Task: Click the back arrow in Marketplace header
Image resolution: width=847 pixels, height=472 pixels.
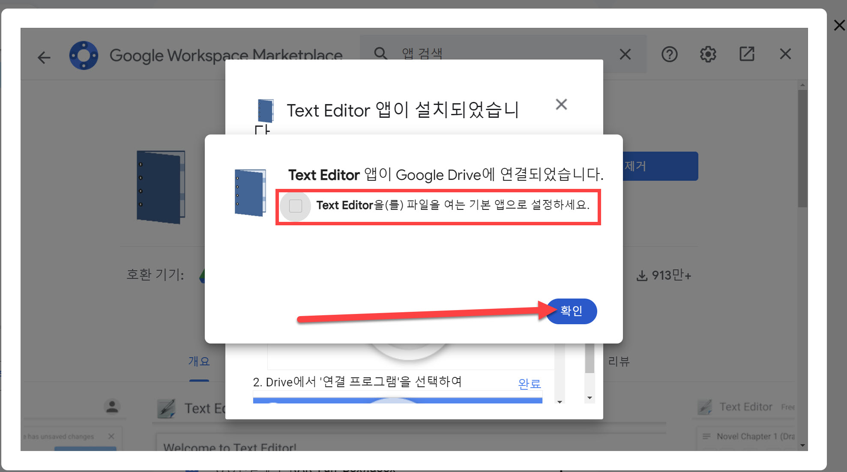Action: [x=44, y=57]
